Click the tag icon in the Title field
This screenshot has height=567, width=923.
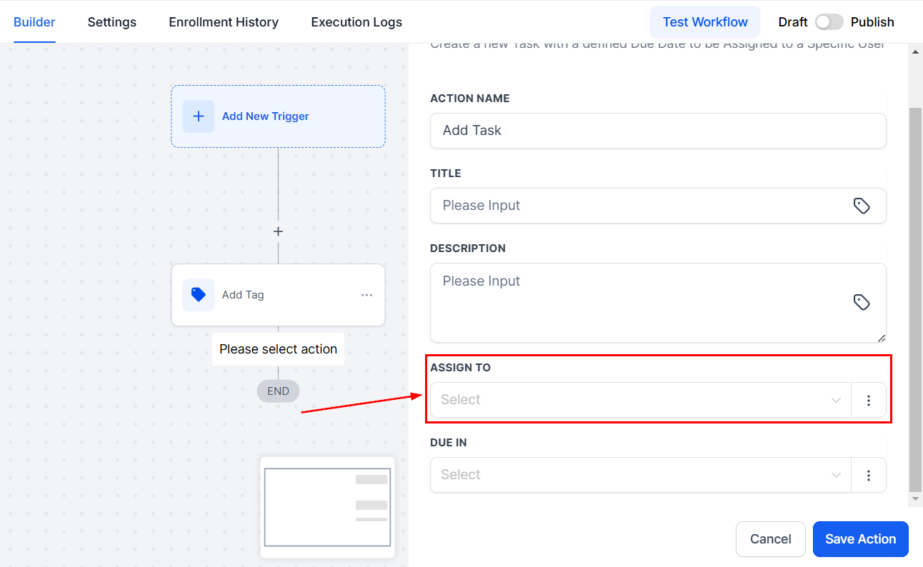(862, 206)
